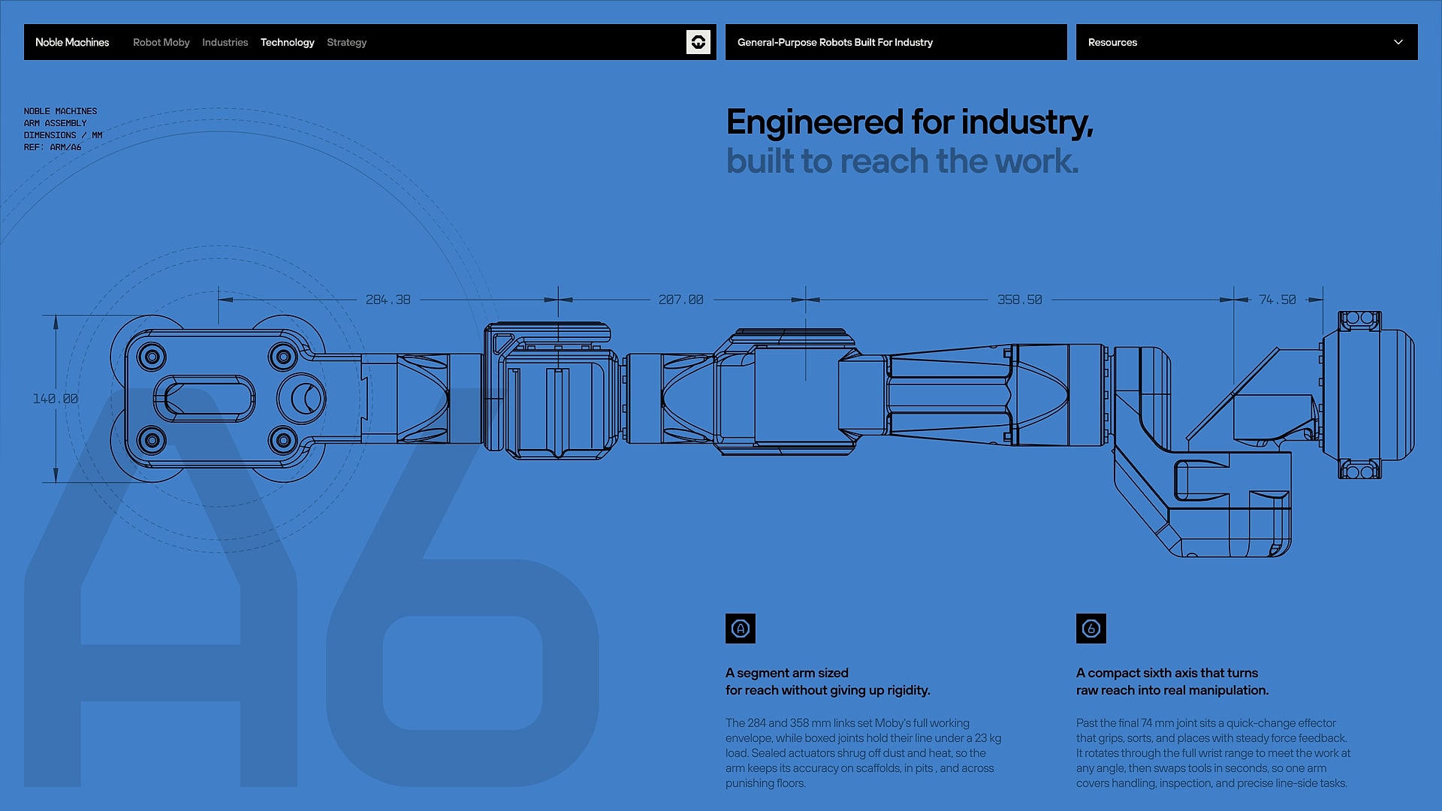Open the Robot Moby nav item
Viewport: 1442px width, 811px height.
pos(161,42)
